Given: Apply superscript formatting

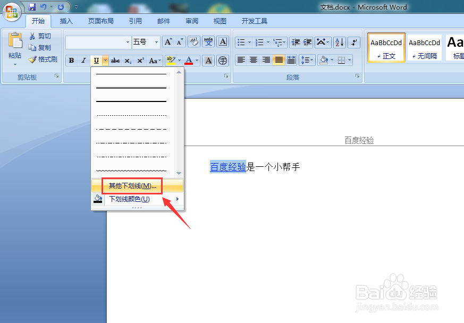Looking at the screenshot, I should pos(140,61).
